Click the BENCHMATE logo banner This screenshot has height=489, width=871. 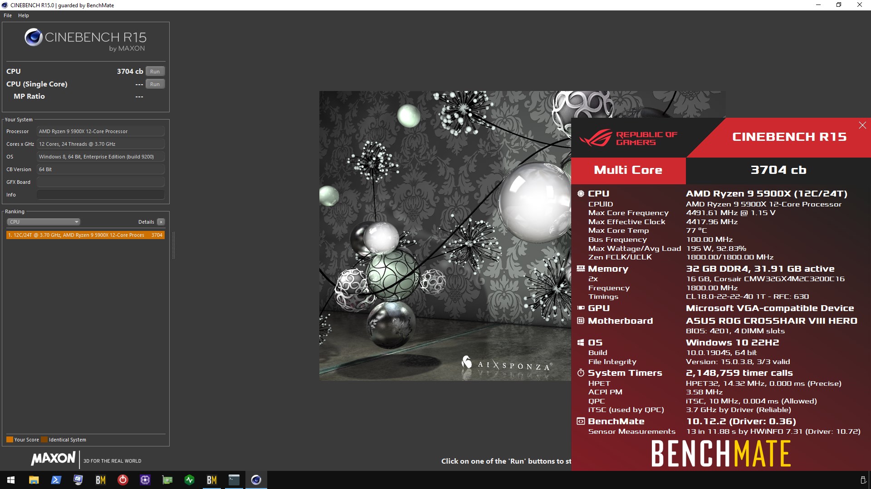(721, 454)
